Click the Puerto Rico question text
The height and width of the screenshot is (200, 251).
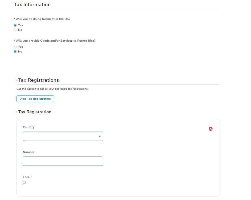pyautogui.click(x=55, y=41)
